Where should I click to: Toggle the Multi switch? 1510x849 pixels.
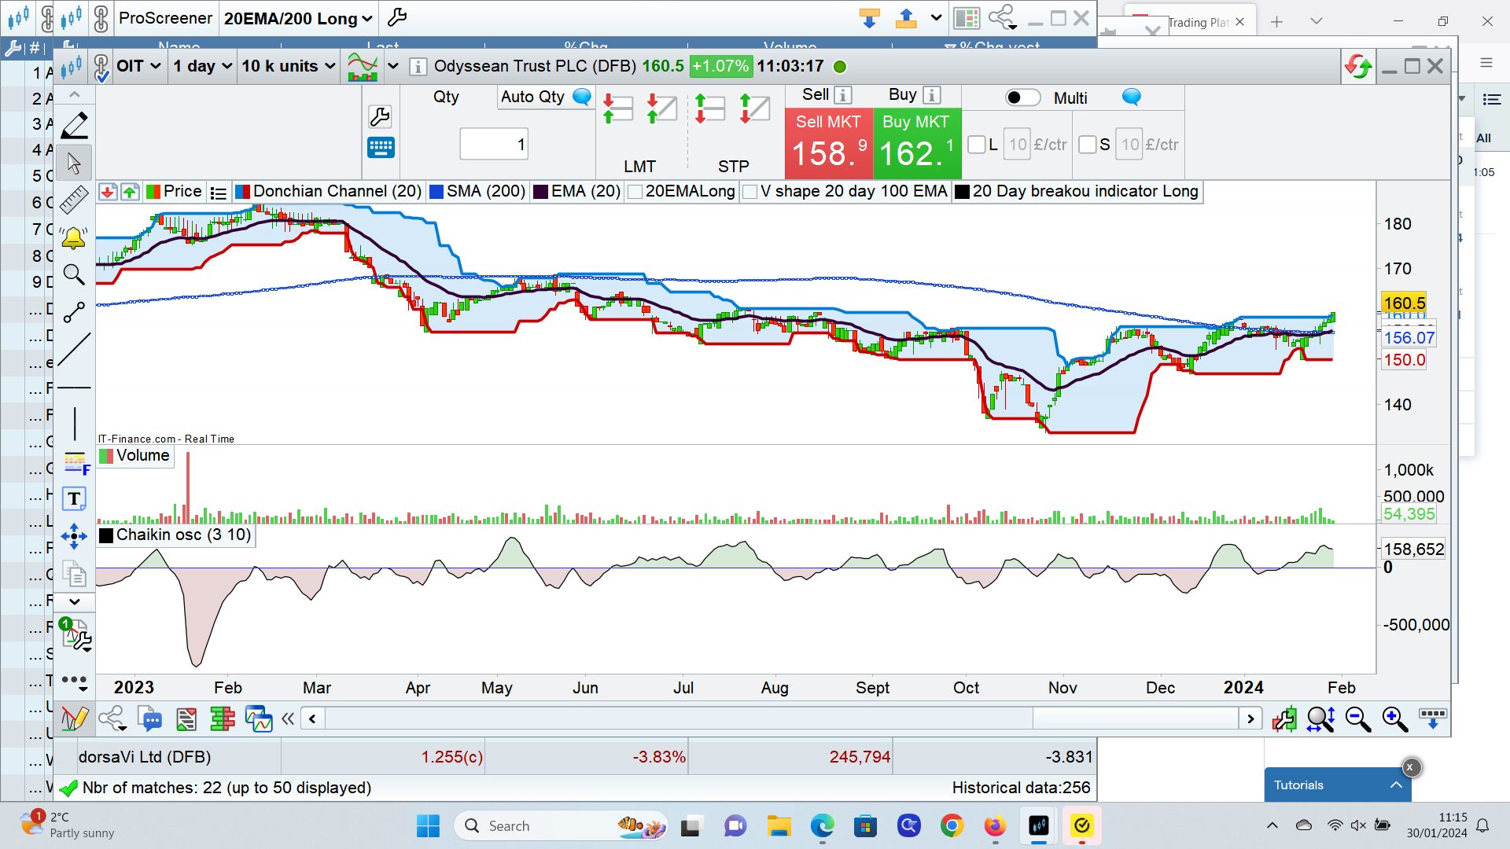pyautogui.click(x=1022, y=97)
